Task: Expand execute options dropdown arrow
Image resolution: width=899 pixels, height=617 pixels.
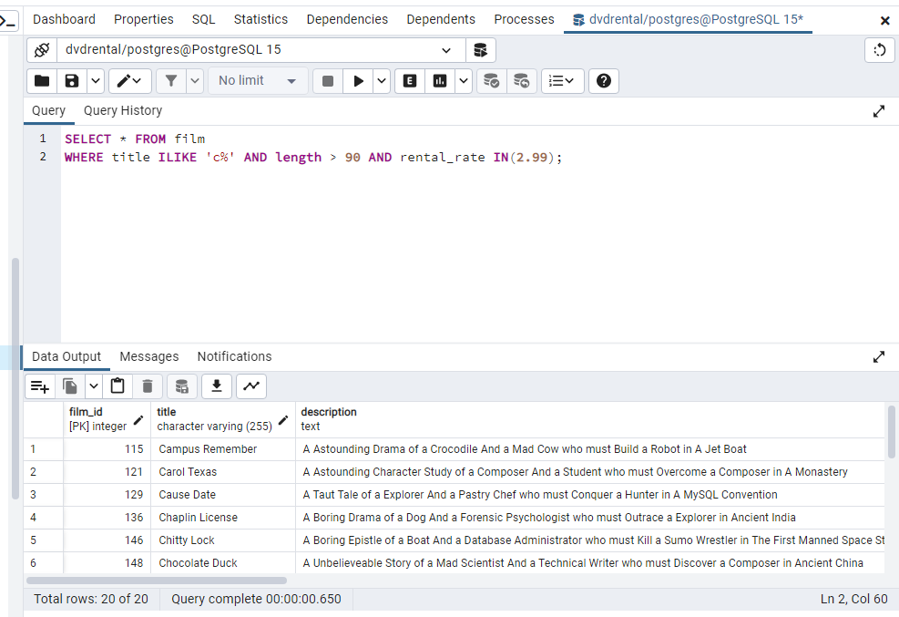Action: (x=382, y=81)
